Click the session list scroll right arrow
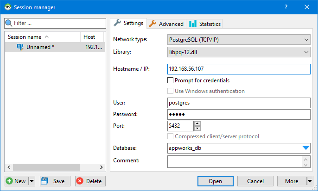318x191 pixels. 102,167
